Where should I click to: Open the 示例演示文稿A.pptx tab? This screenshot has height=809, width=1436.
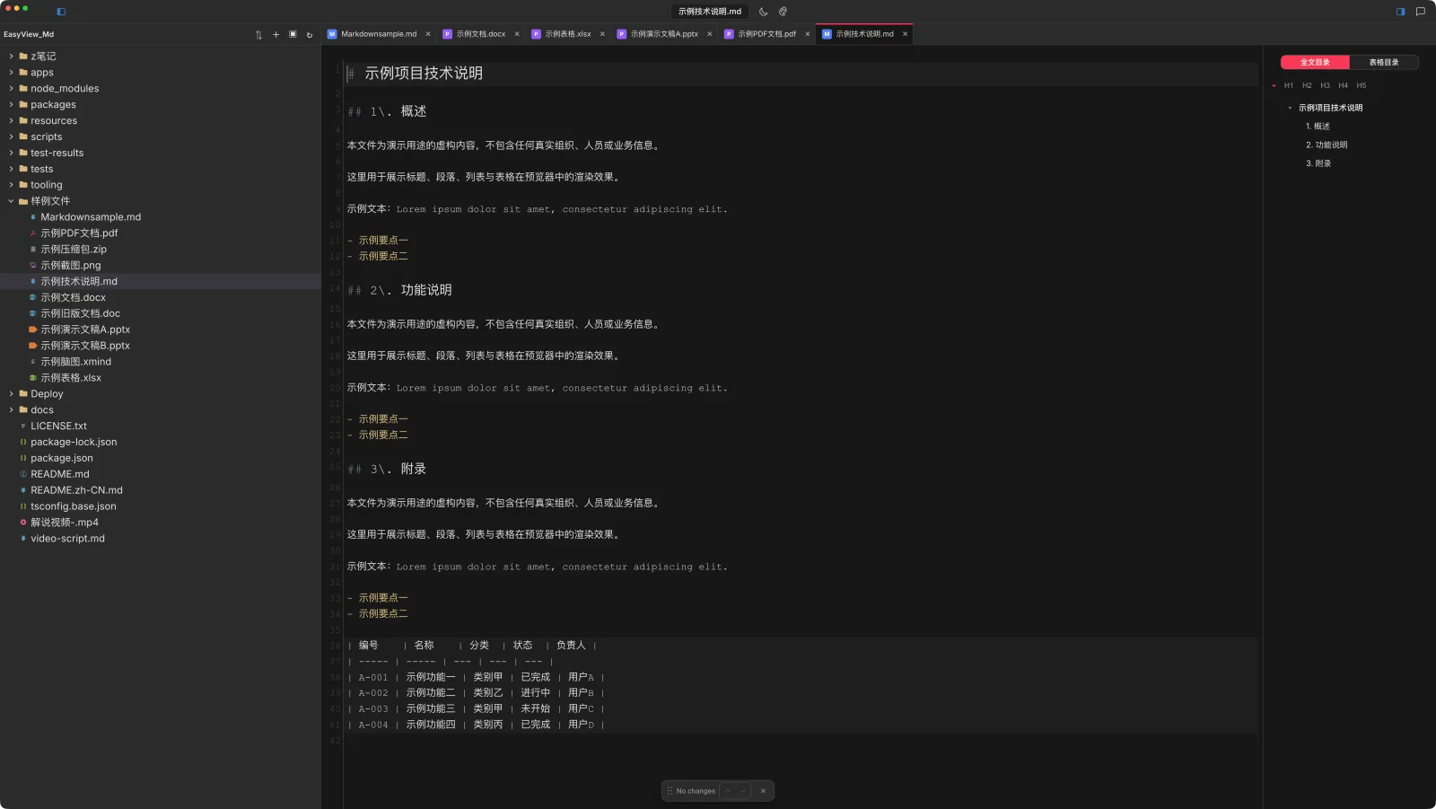coord(663,34)
